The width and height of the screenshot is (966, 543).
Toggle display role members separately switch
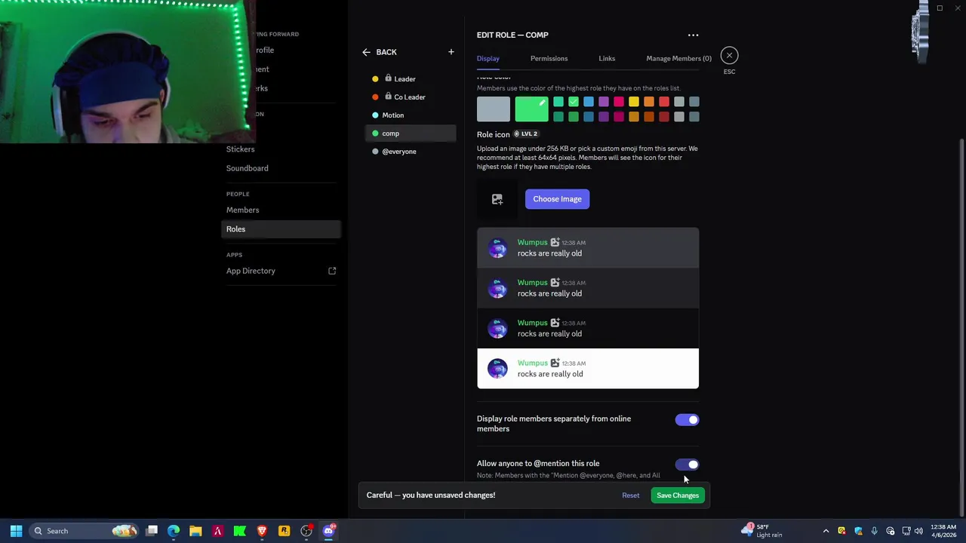tap(687, 420)
